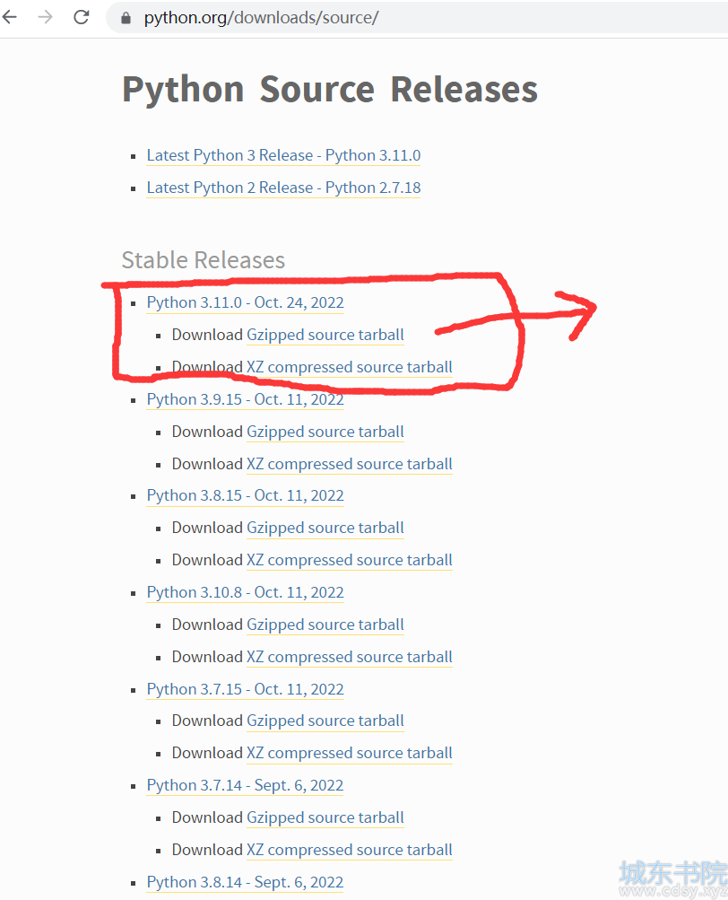
Task: Click the browser back arrow
Action: click(10, 17)
